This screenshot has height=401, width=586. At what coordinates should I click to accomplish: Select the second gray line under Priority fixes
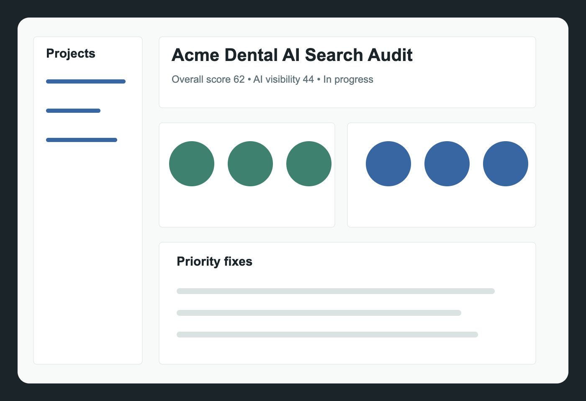[x=319, y=313]
